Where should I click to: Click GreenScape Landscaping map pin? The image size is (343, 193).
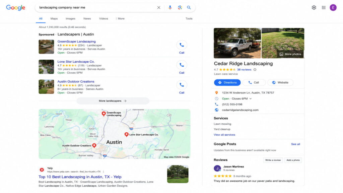(104, 114)
